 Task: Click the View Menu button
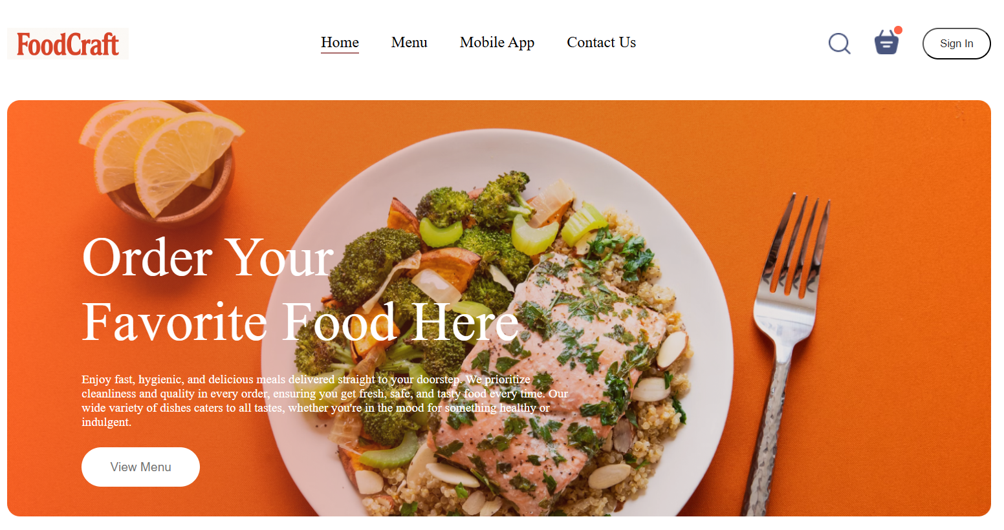140,467
